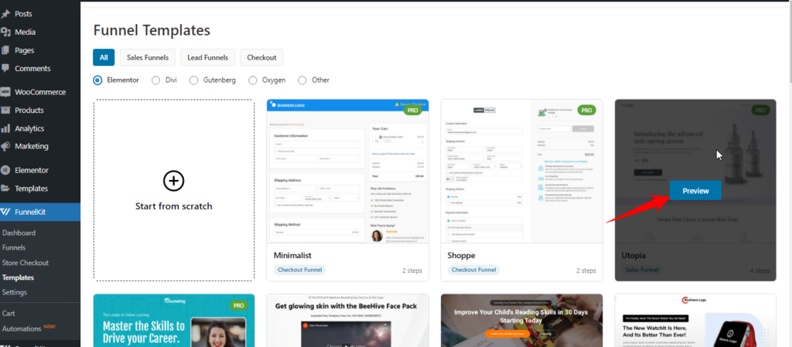Open the Child's Reading Skills template thumbnail
792x347 pixels.
point(522,321)
